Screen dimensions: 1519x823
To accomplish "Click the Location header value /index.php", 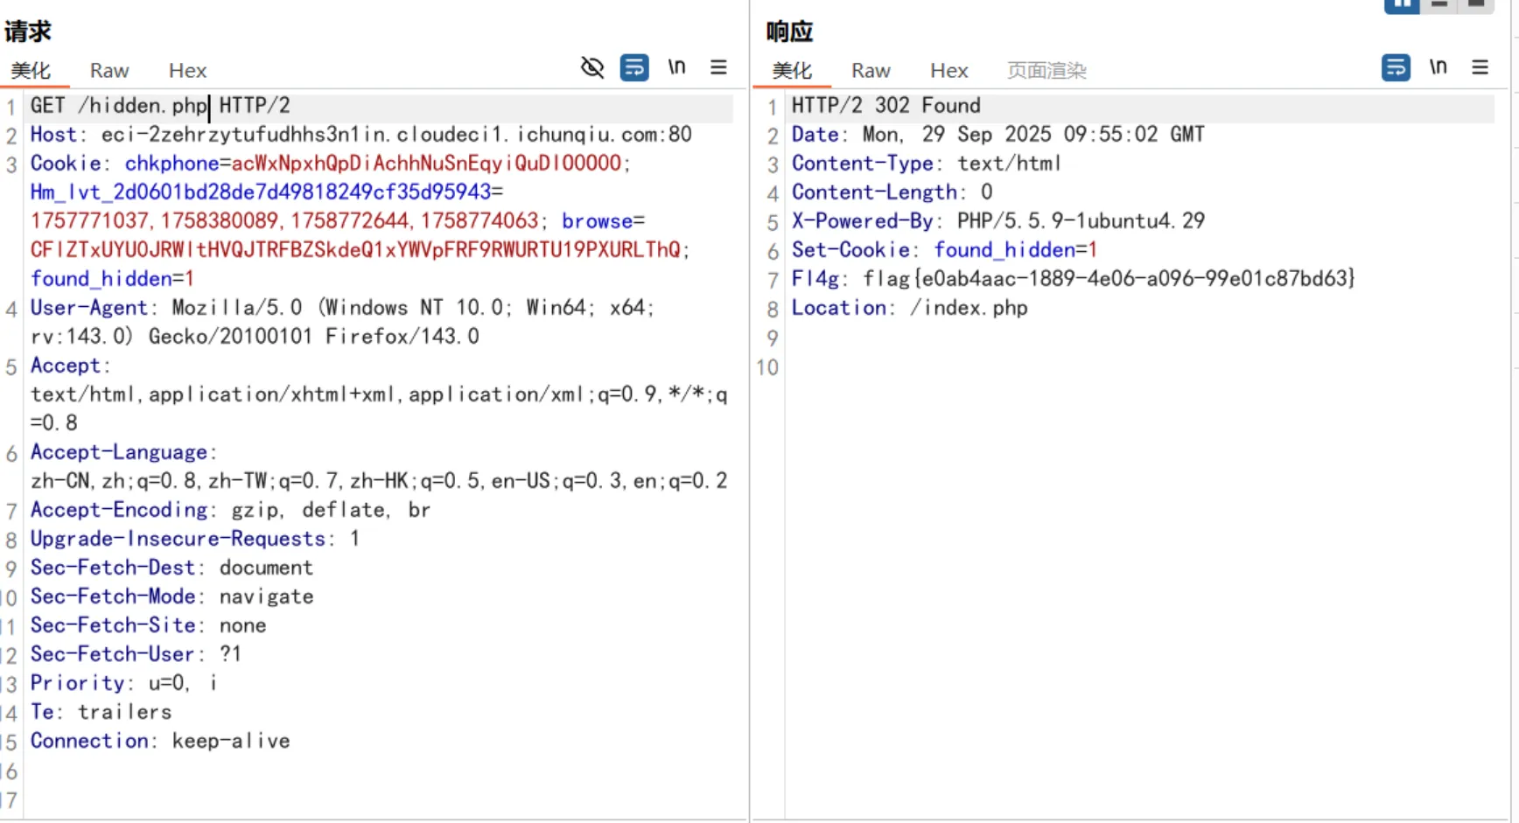I will (x=968, y=308).
